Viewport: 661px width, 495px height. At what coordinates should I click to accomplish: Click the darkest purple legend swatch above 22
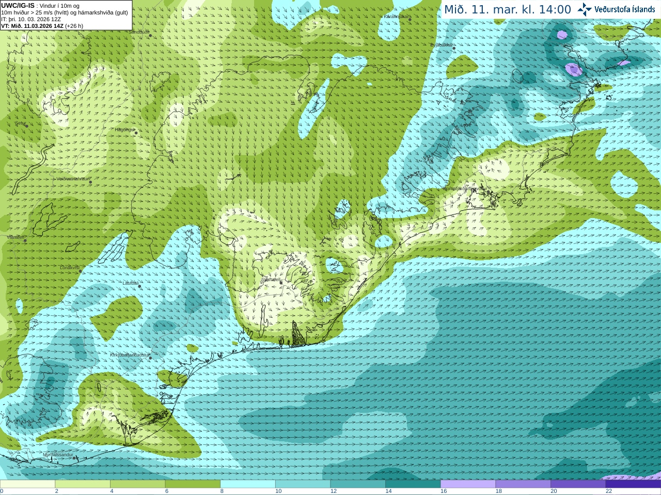pyautogui.click(x=633, y=484)
